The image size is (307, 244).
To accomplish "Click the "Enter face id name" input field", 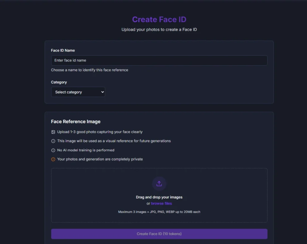I will [x=159, y=60].
